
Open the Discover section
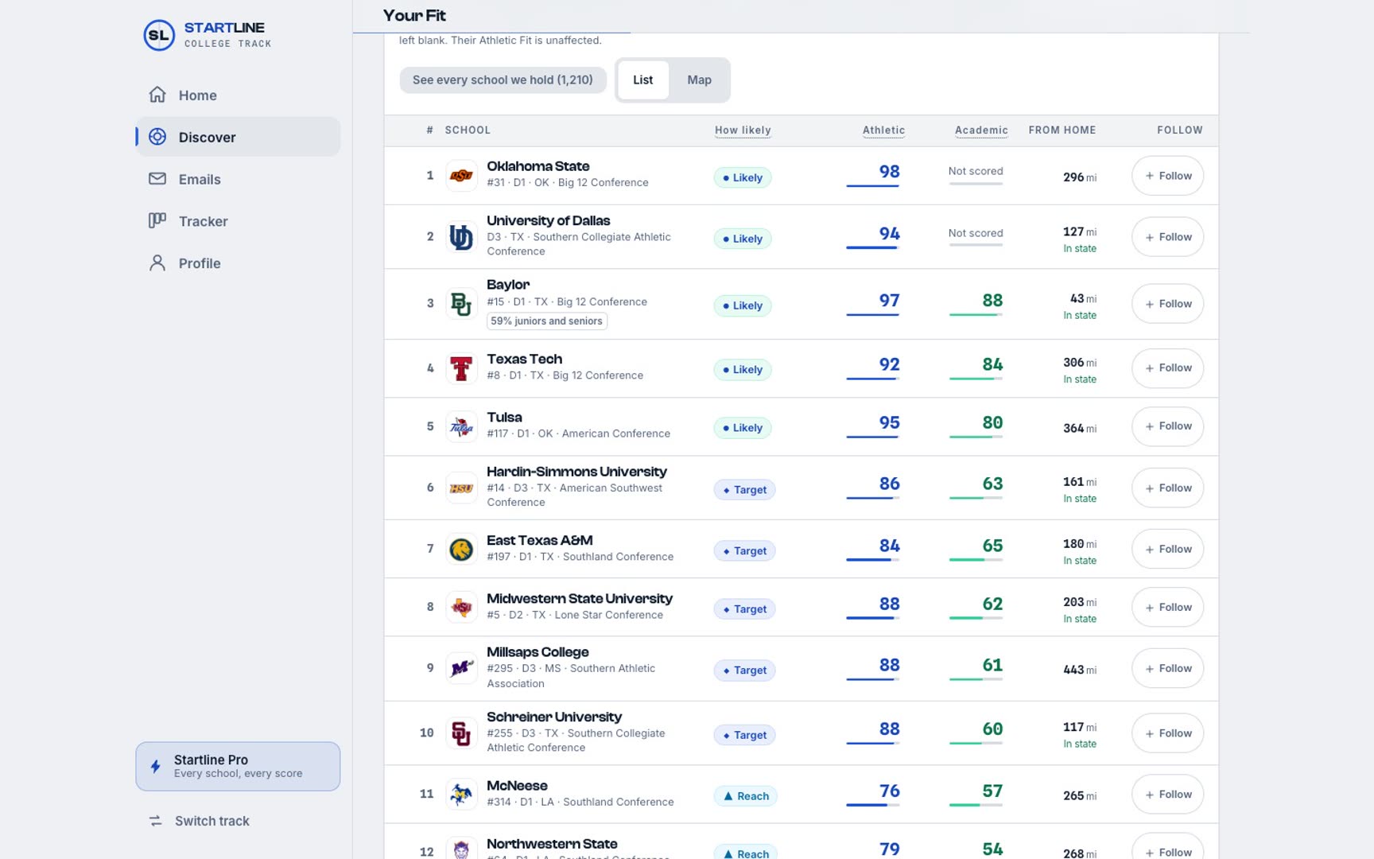[238, 137]
